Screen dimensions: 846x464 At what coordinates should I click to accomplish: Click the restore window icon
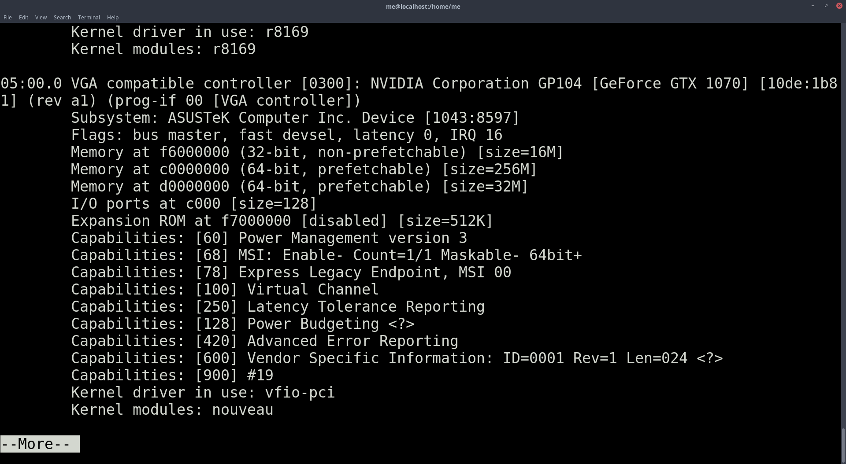825,6
